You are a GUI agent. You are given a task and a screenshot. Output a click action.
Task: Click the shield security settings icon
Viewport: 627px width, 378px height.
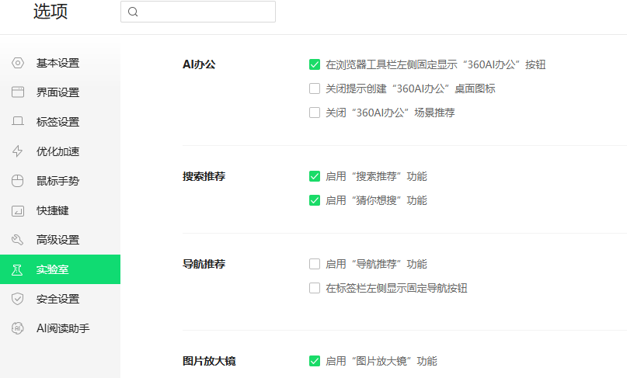(x=17, y=299)
